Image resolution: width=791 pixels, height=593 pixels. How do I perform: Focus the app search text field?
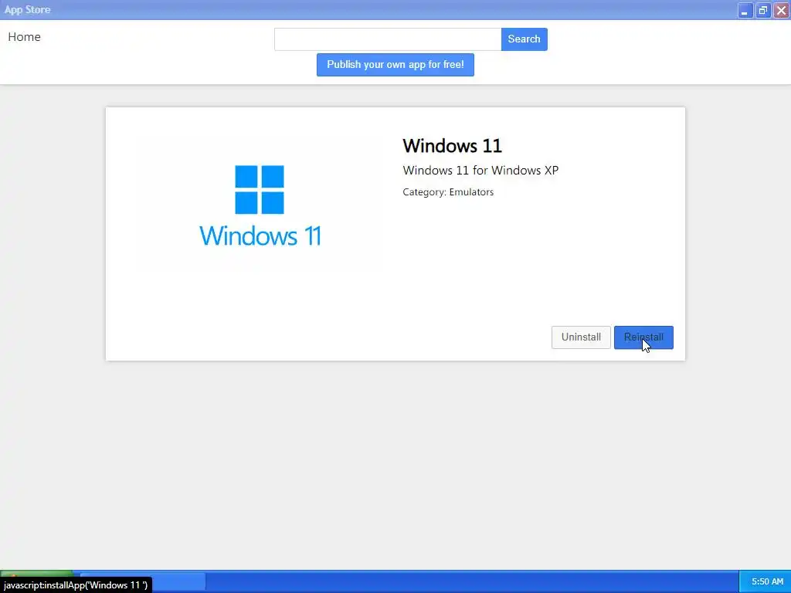tap(388, 39)
